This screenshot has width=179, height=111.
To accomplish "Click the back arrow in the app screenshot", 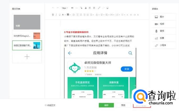I will pos(70,53).
